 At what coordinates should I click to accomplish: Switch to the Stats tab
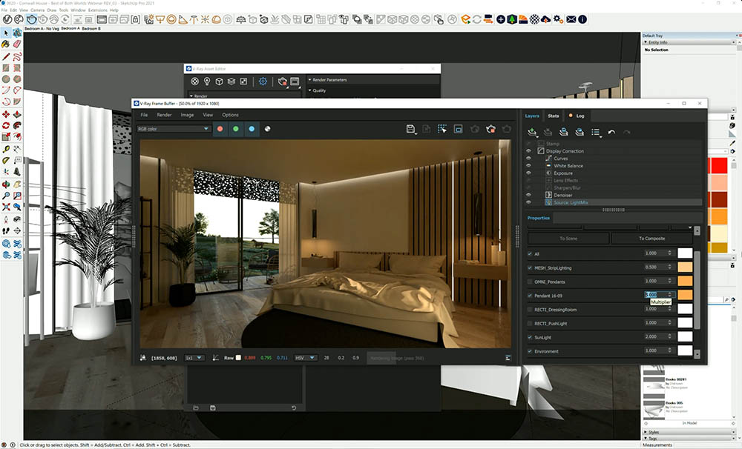click(x=554, y=116)
